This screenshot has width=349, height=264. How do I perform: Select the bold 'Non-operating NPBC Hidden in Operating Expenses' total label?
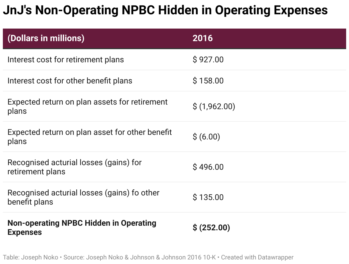click(x=82, y=227)
